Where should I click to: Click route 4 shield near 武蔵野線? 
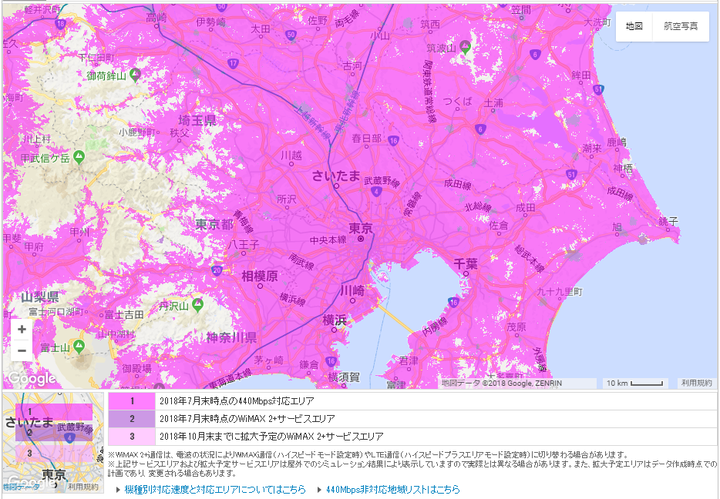pos(376,192)
